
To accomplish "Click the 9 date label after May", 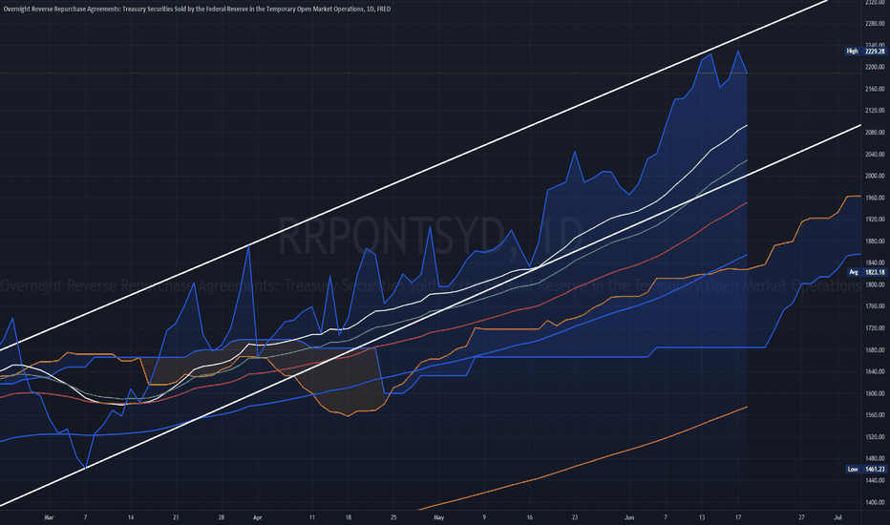I will point(484,517).
